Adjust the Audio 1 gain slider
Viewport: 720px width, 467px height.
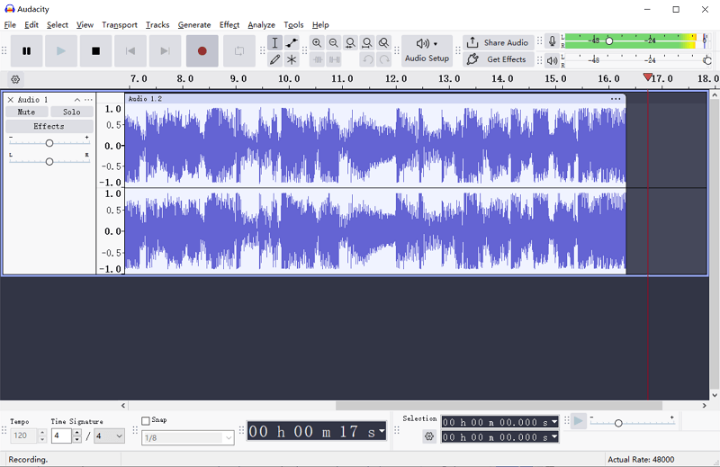coord(49,143)
